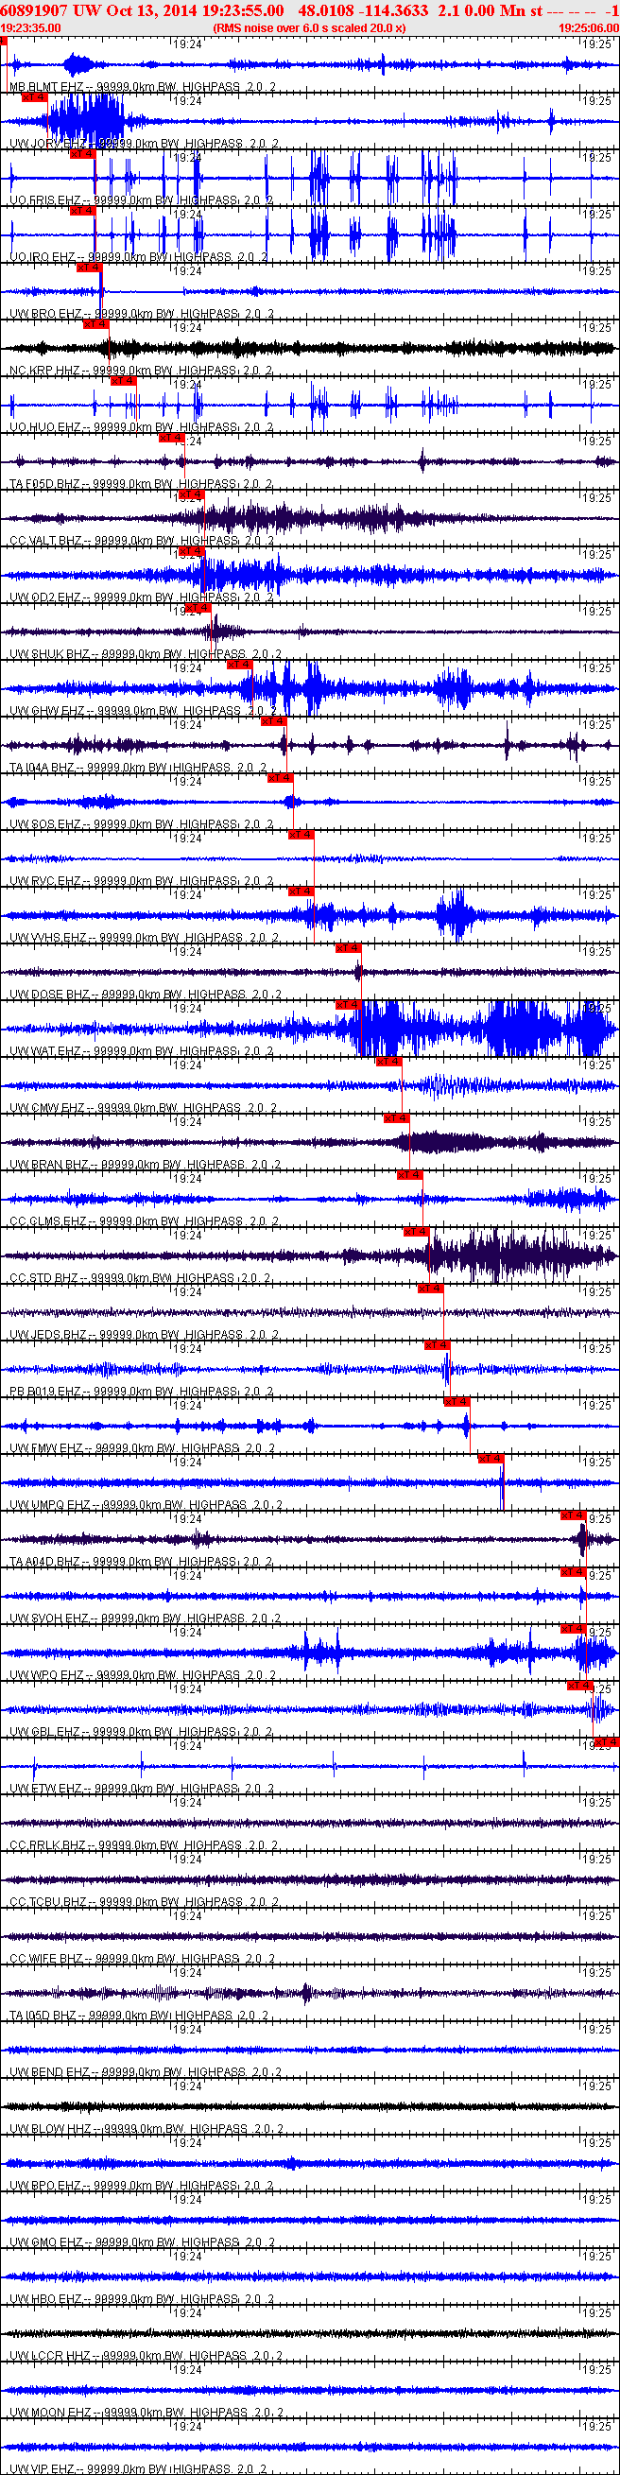Click red pick flag above UW UMPQ trace
620x2475 pixels.
491,1458
